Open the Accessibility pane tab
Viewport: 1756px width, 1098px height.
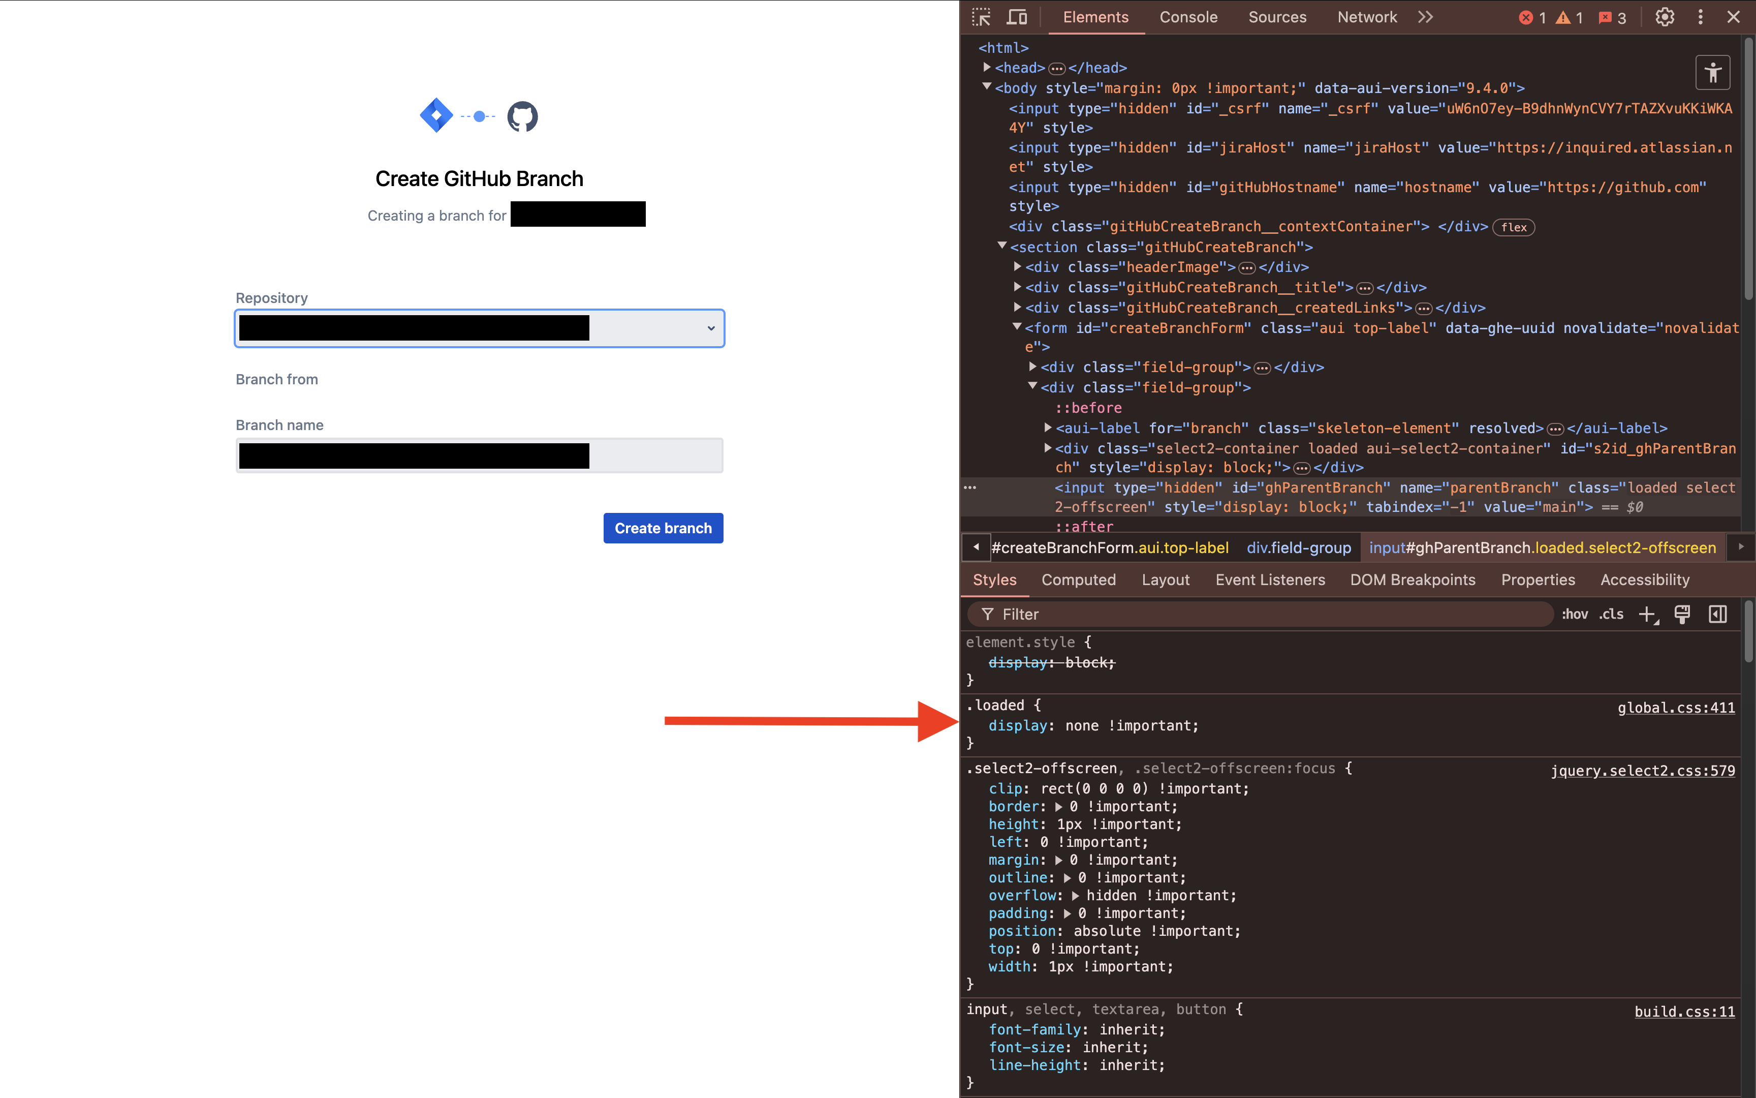tap(1644, 579)
